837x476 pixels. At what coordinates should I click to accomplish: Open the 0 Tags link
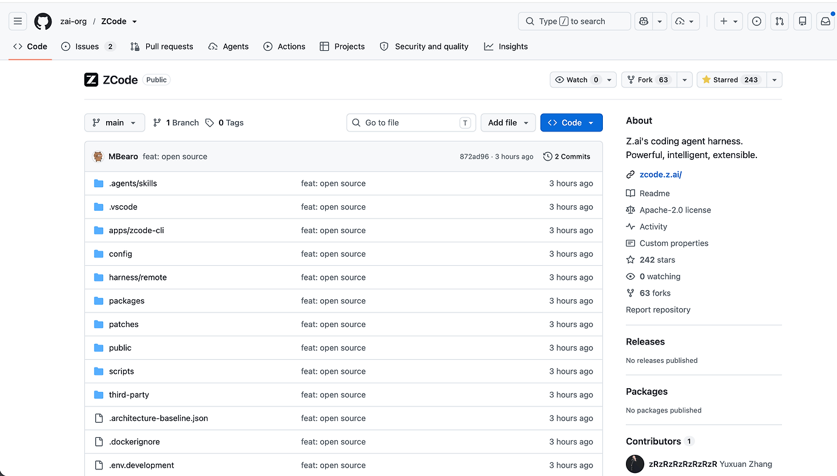[x=224, y=122]
